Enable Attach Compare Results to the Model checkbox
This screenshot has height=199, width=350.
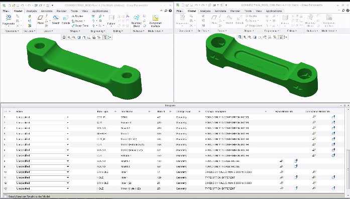coord(6,196)
